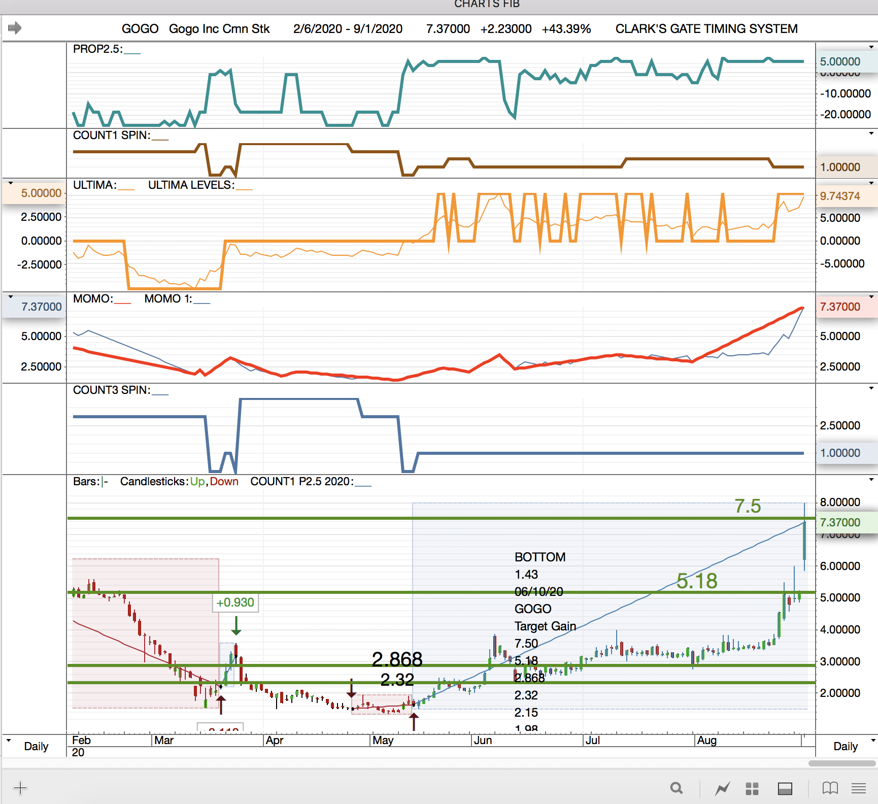Click the Candlesticks legend label
Screen dimensions: 878x804
(154, 481)
